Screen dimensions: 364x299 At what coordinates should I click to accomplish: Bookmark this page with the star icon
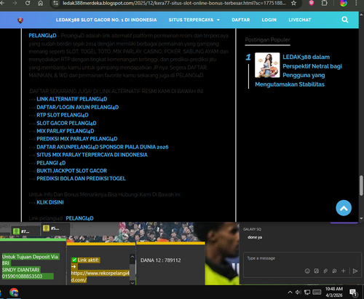[x=293, y=3]
